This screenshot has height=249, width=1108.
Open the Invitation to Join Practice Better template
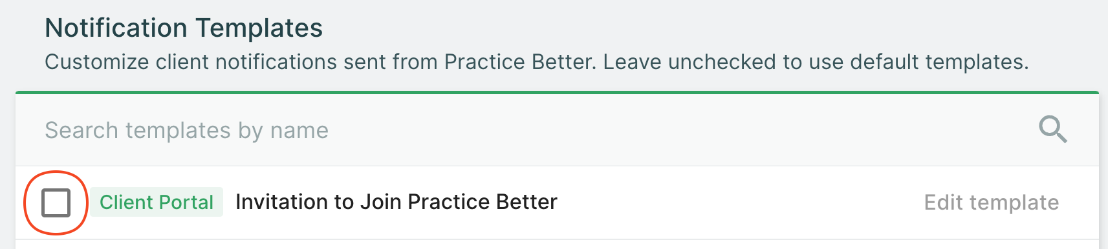pos(396,202)
